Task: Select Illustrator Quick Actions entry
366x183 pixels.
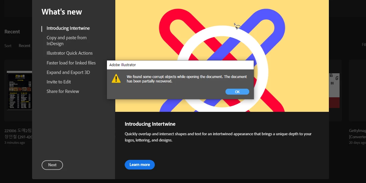Action: [70, 53]
